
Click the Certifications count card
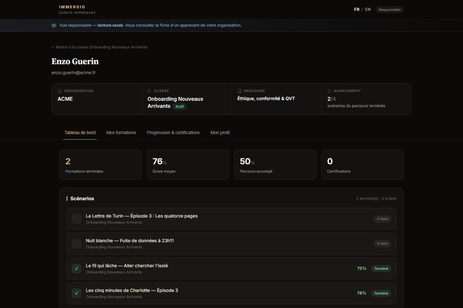(x=362, y=165)
